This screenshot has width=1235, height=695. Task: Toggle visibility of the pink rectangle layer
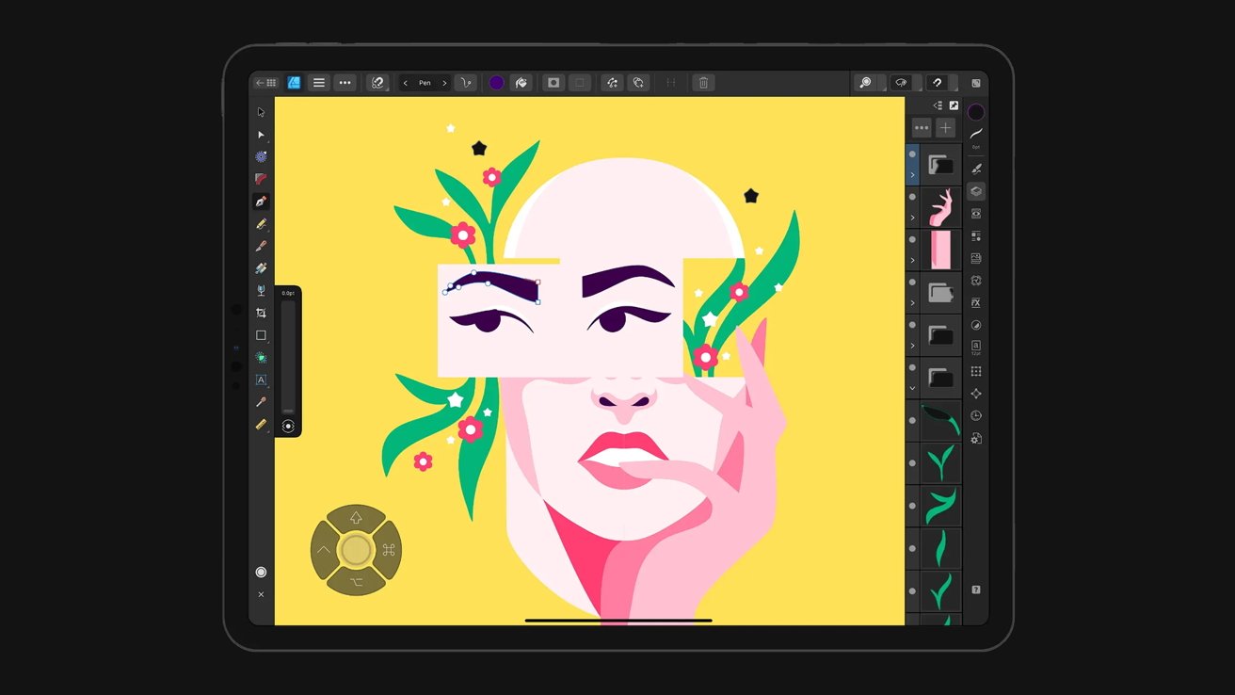(x=912, y=239)
